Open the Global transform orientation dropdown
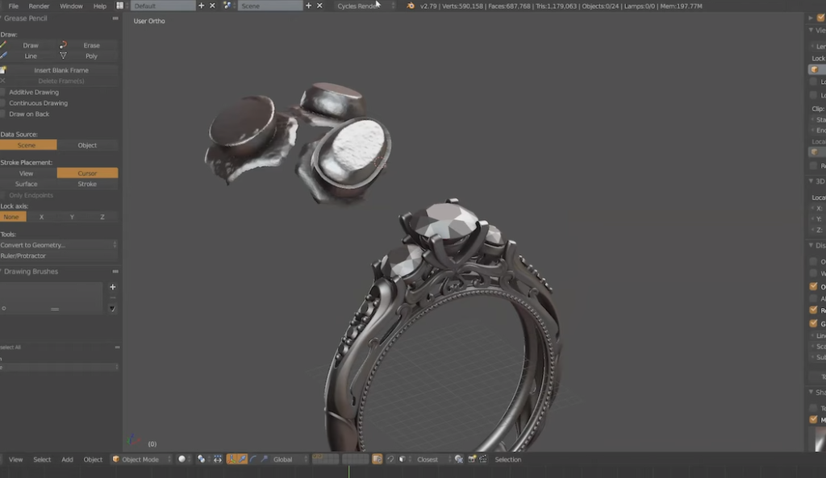Screen dimensions: 826x478 pyautogui.click(x=282, y=459)
